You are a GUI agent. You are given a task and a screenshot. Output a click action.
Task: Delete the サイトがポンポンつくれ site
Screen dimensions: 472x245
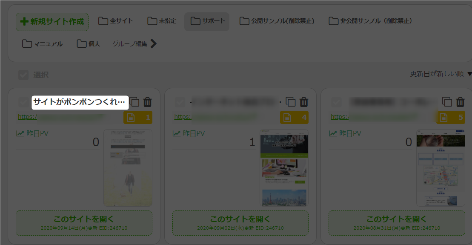tap(148, 102)
